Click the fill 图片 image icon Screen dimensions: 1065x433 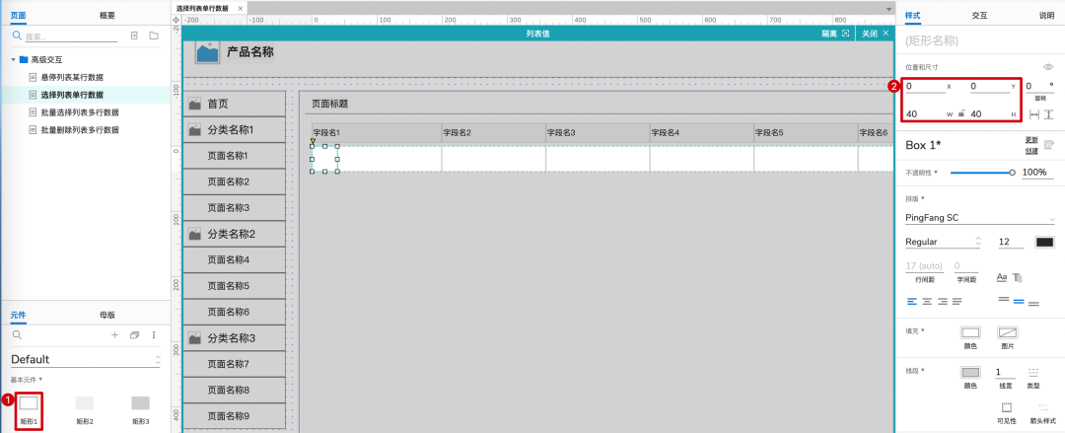tap(1007, 332)
